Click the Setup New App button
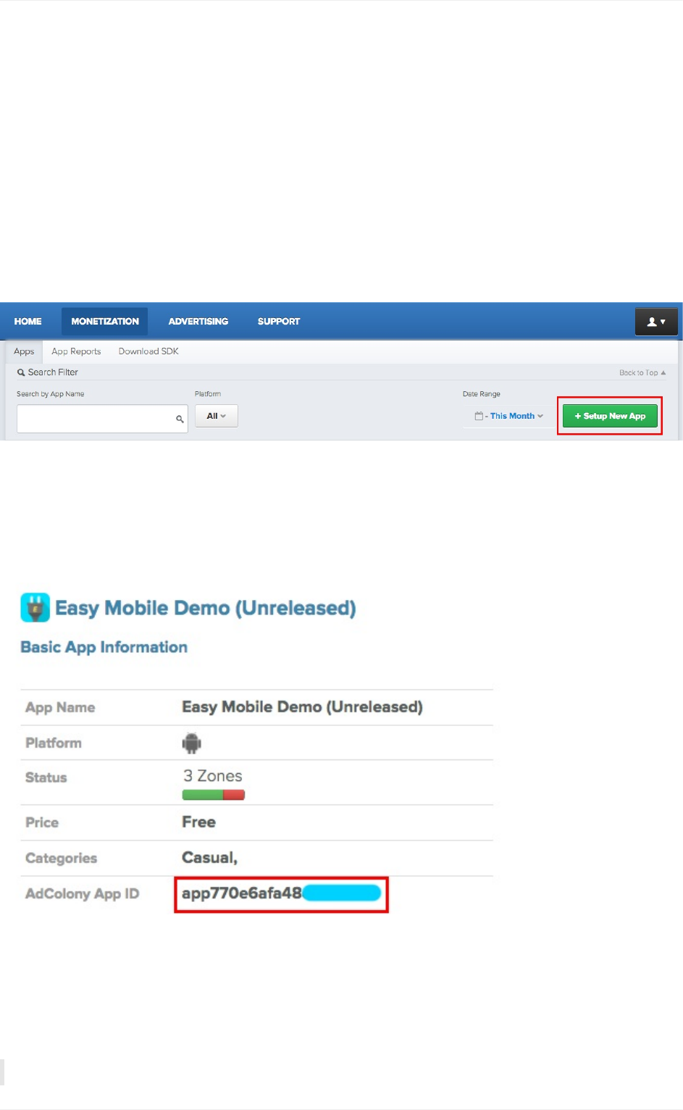 pyautogui.click(x=610, y=416)
